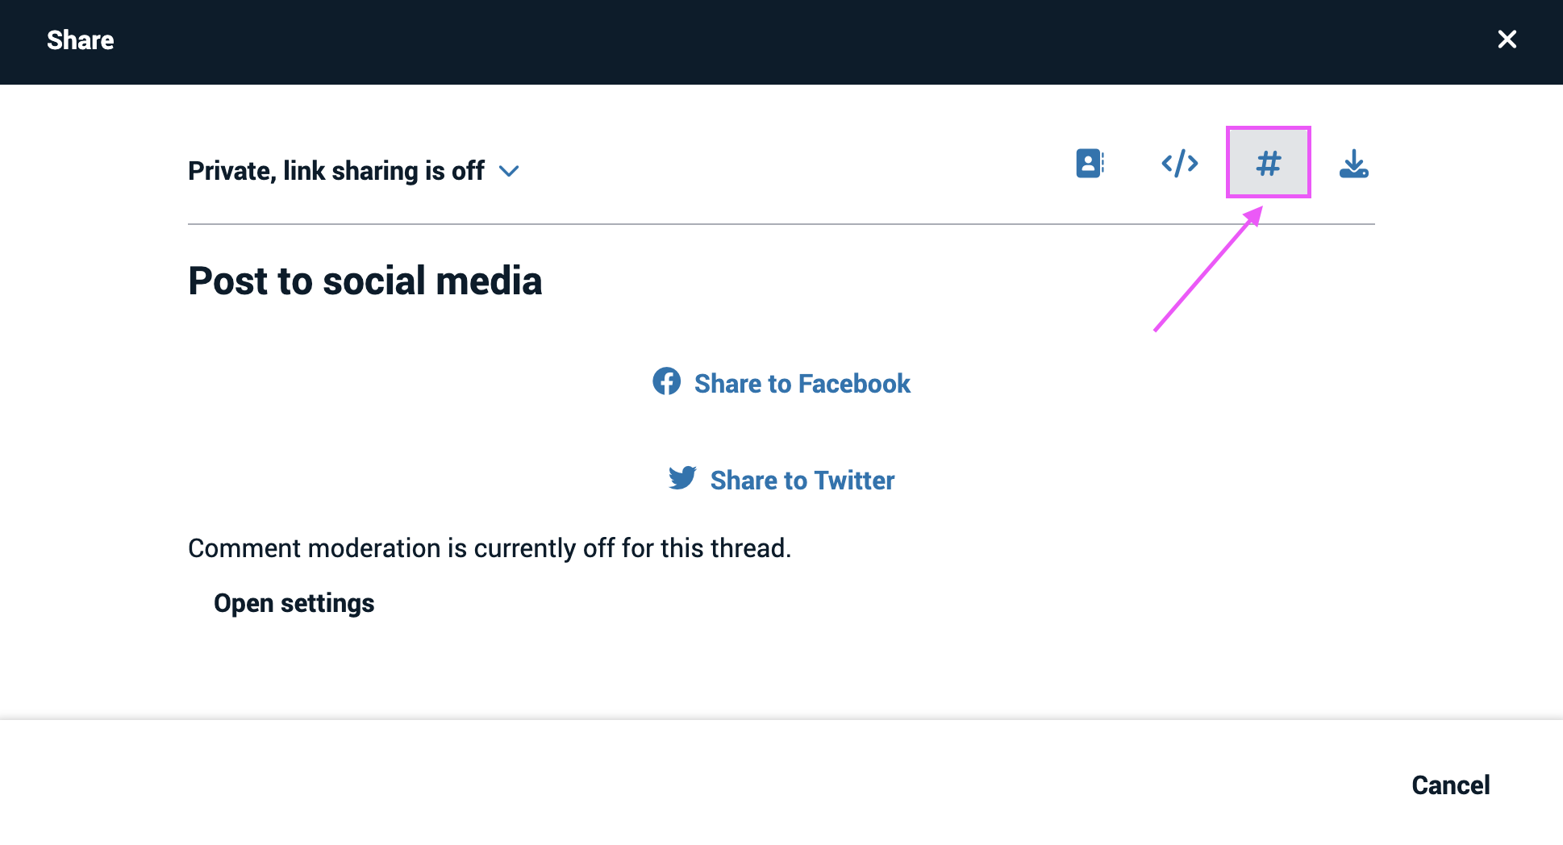The image size is (1563, 845).
Task: Close the Share dialog
Action: 1507,40
